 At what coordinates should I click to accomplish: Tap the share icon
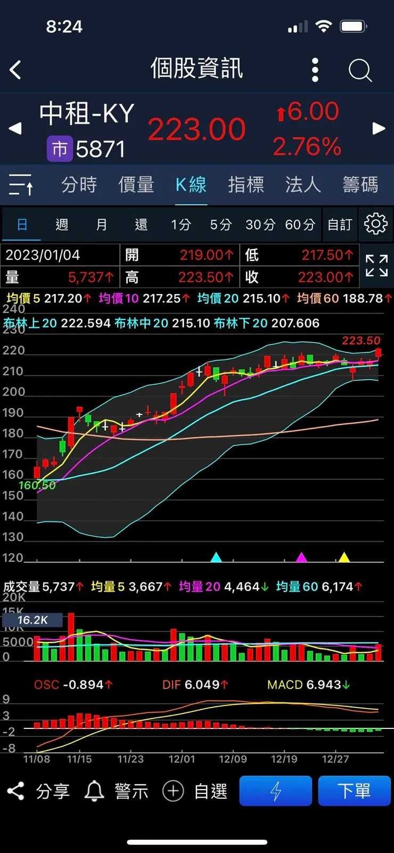tap(16, 791)
